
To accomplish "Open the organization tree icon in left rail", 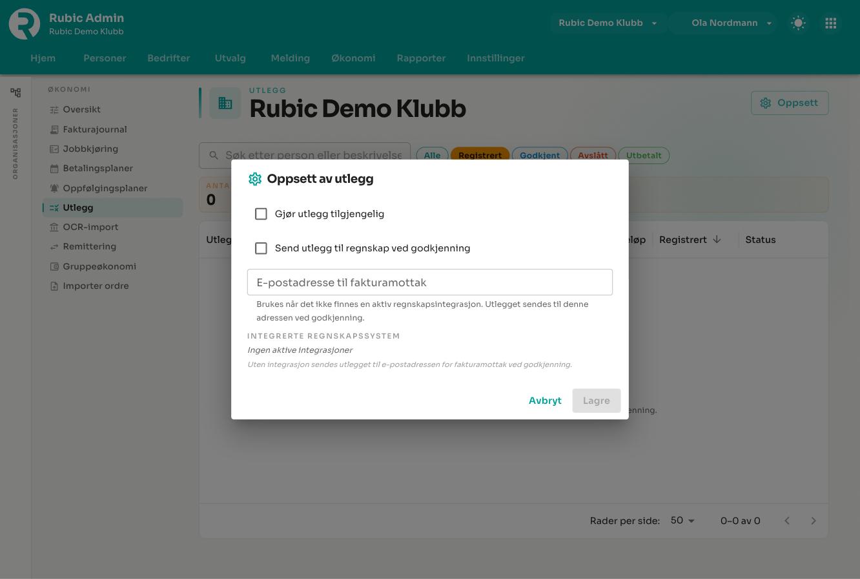I will tap(15, 92).
